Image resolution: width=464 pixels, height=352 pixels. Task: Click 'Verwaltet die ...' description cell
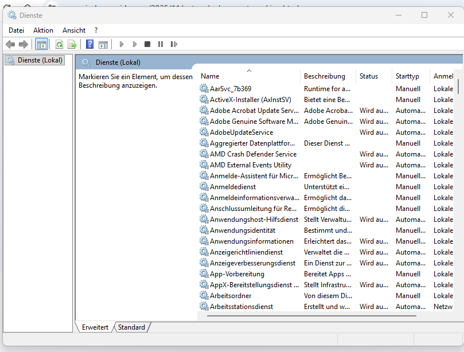point(326,252)
